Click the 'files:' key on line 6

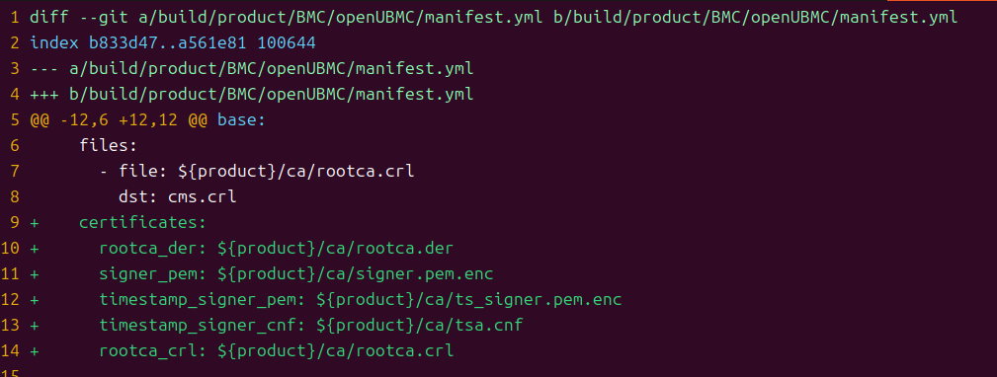108,145
